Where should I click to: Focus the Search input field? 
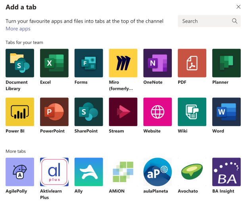pos(209,21)
